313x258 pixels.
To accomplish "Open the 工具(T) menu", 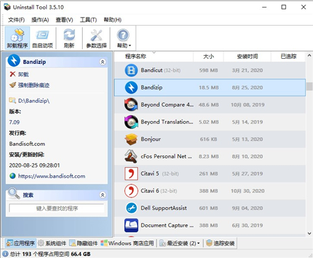I will click(x=88, y=20).
